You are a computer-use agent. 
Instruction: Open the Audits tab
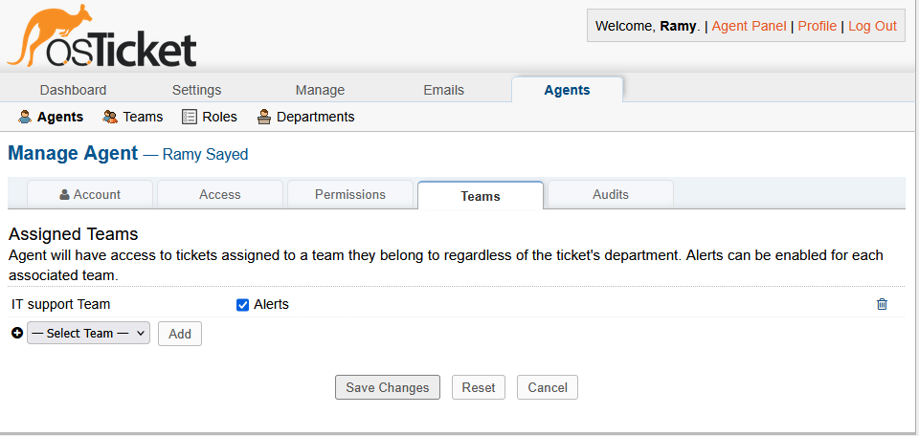611,194
